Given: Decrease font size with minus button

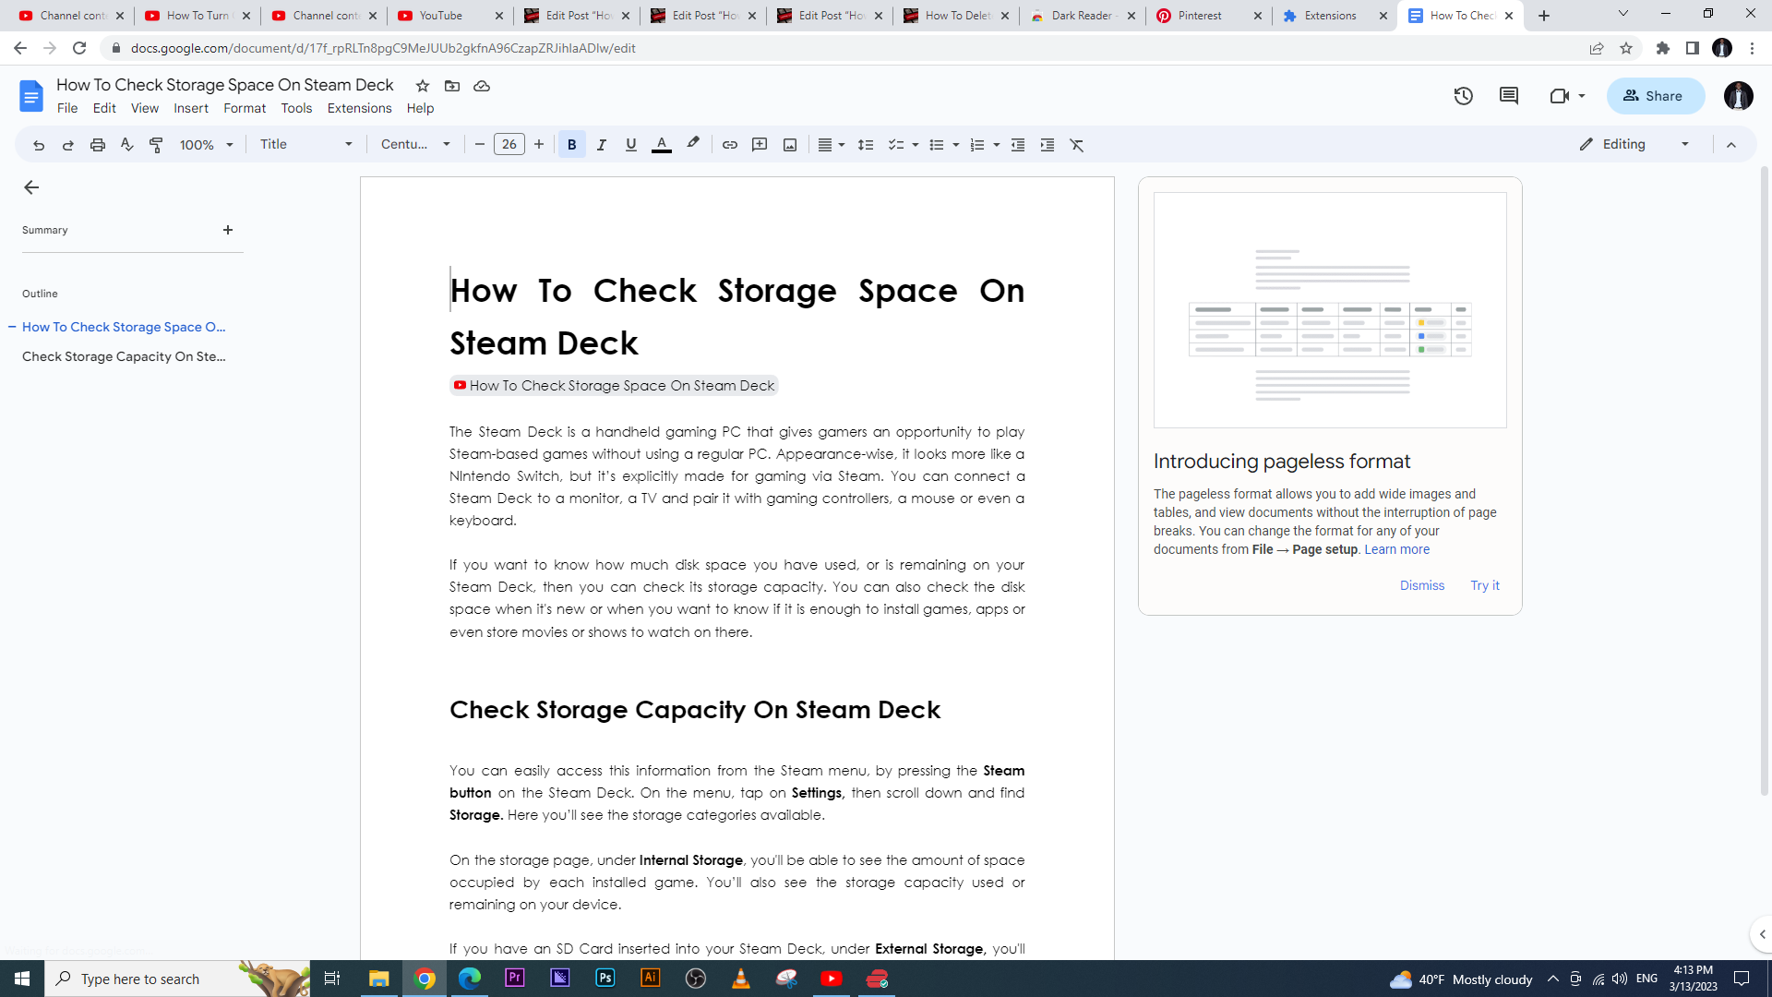Looking at the screenshot, I should tap(480, 145).
